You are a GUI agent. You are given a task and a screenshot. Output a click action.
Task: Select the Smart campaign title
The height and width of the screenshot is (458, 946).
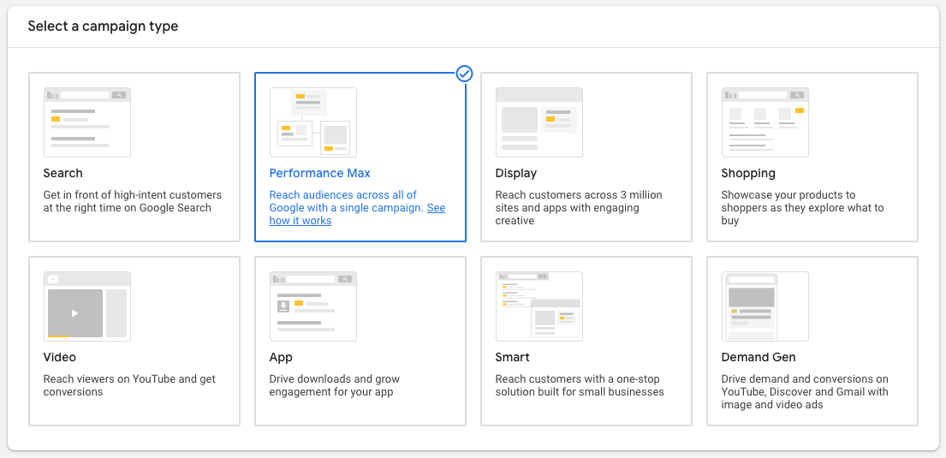[x=512, y=357]
